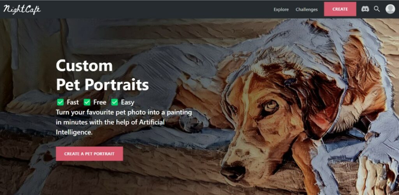Click the green Fast checkmark

pos(60,102)
